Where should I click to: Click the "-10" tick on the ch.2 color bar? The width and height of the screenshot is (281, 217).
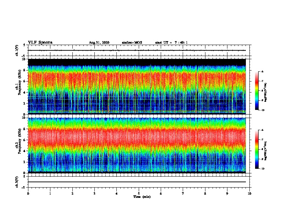(262, 169)
